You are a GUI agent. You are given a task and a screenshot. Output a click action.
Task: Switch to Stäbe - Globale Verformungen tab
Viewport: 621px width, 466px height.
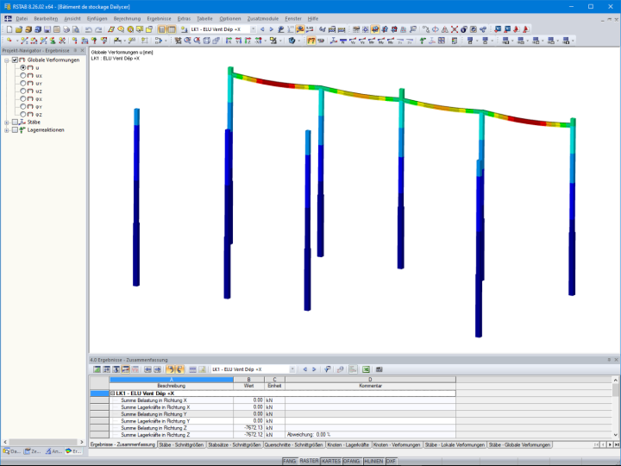coord(519,445)
